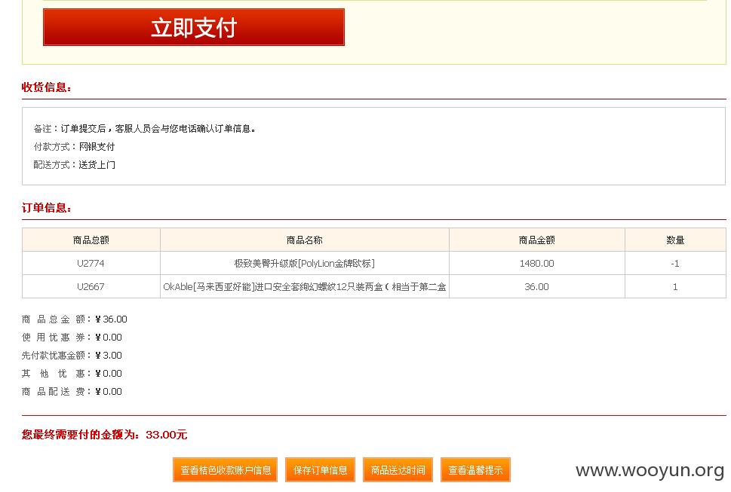The height and width of the screenshot is (492, 731).
Task: Open 查看桔色收款账户信息 account info button
Action: pos(225,470)
